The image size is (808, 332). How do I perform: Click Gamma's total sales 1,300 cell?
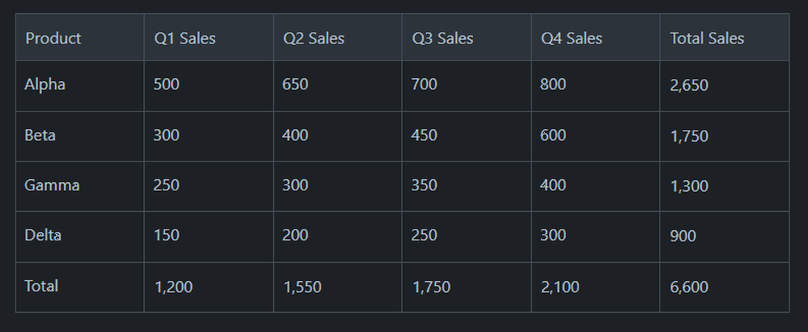[x=688, y=187]
